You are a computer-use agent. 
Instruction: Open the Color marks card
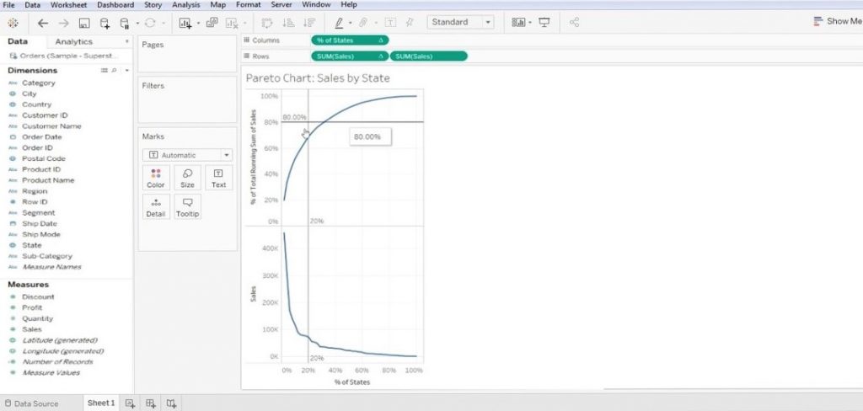tap(156, 179)
